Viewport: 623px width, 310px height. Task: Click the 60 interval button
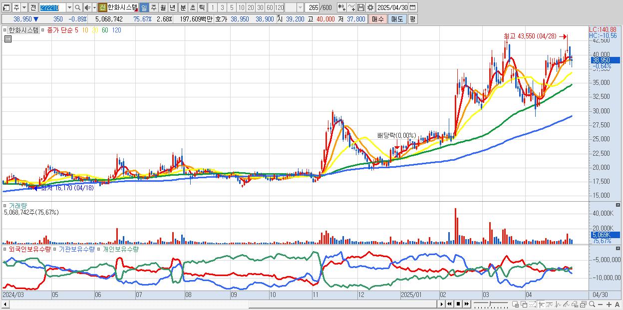(270, 7)
